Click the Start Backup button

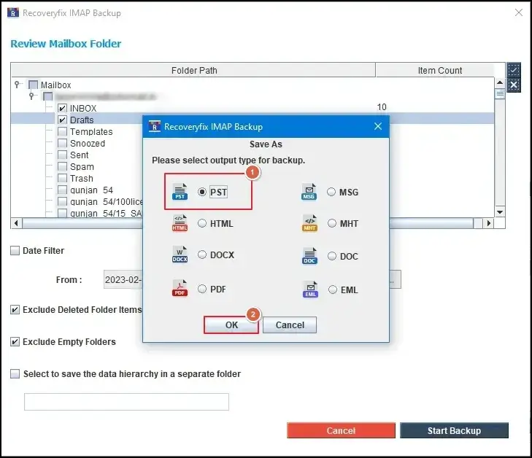(x=454, y=430)
